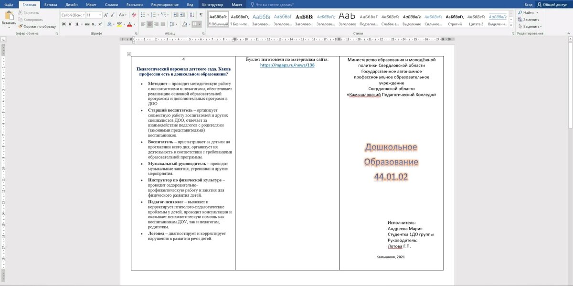Open the font size dropdown (11)
Screen dimensions: 573x286
click(x=100, y=15)
